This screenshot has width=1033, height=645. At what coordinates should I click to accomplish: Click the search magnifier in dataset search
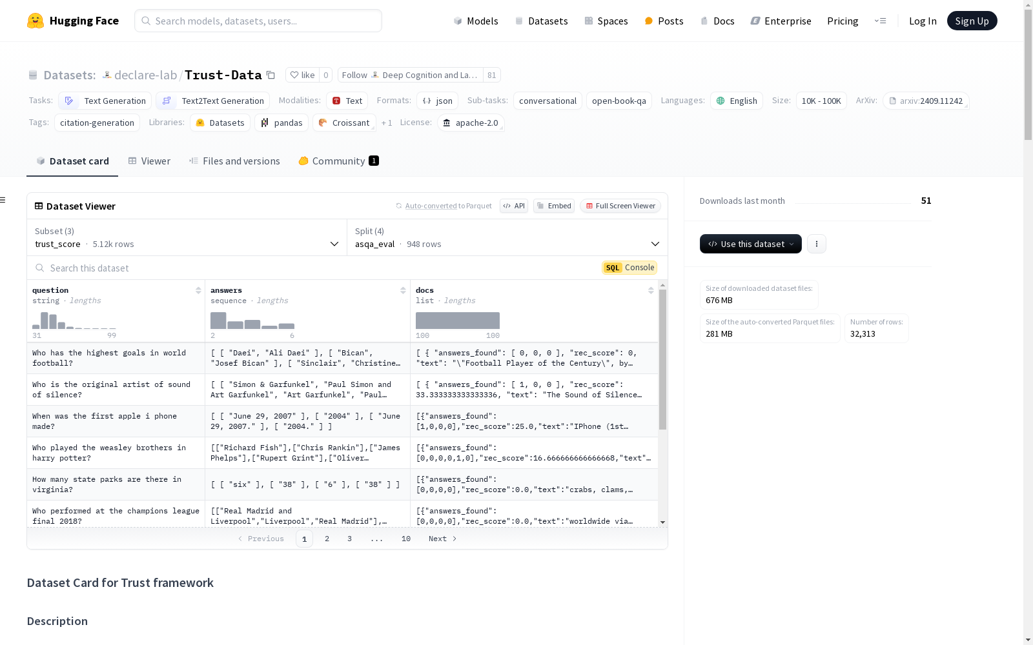40,268
